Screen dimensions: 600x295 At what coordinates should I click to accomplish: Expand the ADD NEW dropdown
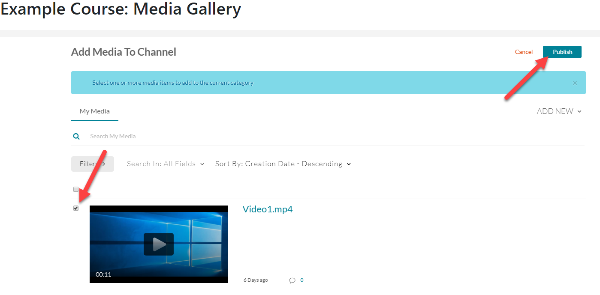point(559,111)
